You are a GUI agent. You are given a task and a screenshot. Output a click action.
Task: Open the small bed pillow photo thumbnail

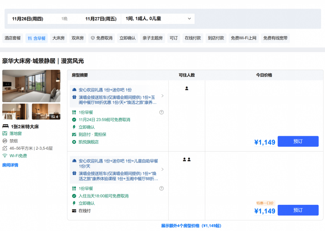tap(16, 111)
